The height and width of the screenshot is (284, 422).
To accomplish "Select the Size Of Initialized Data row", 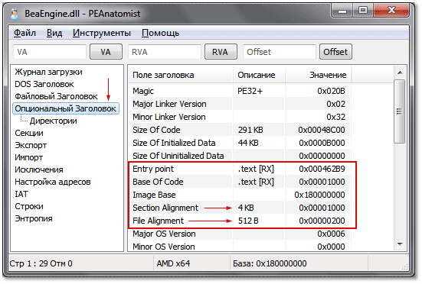I will 240,143.
